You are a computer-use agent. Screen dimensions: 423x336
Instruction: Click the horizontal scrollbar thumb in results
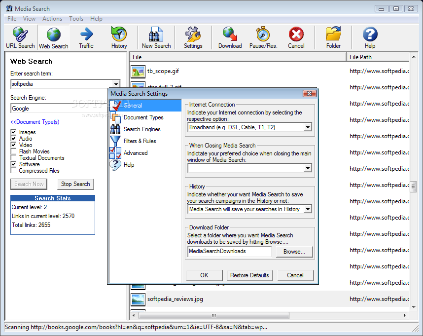pyautogui.click(x=213, y=315)
